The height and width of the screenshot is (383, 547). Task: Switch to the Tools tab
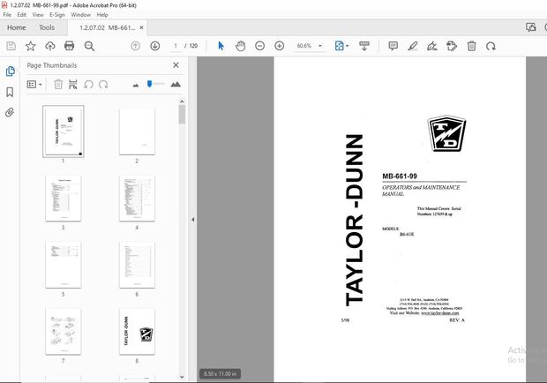pyautogui.click(x=47, y=27)
